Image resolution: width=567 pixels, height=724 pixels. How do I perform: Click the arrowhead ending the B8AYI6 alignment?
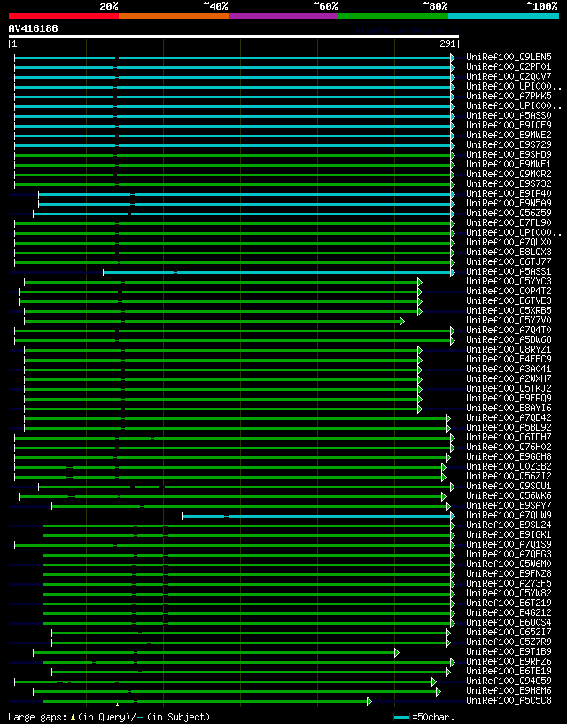[420, 409]
